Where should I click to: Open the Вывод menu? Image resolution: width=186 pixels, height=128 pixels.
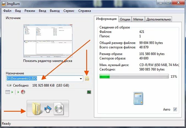tap(55, 11)
